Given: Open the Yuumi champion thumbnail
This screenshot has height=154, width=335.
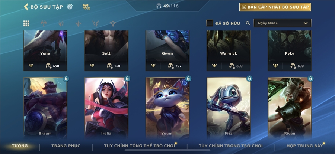Looking at the screenshot, I should point(167,108).
